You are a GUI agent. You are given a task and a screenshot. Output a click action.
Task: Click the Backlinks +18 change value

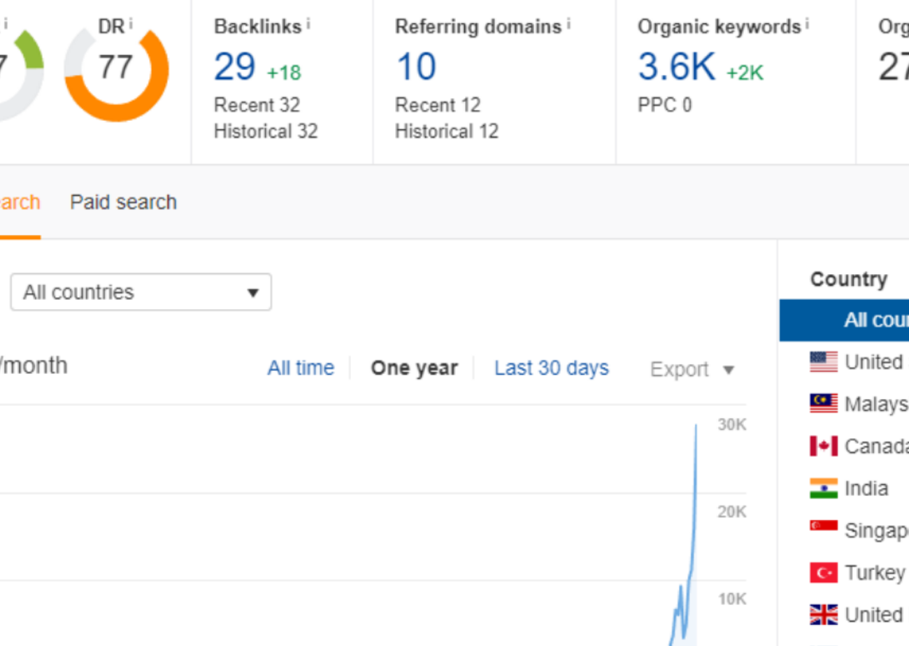(284, 73)
